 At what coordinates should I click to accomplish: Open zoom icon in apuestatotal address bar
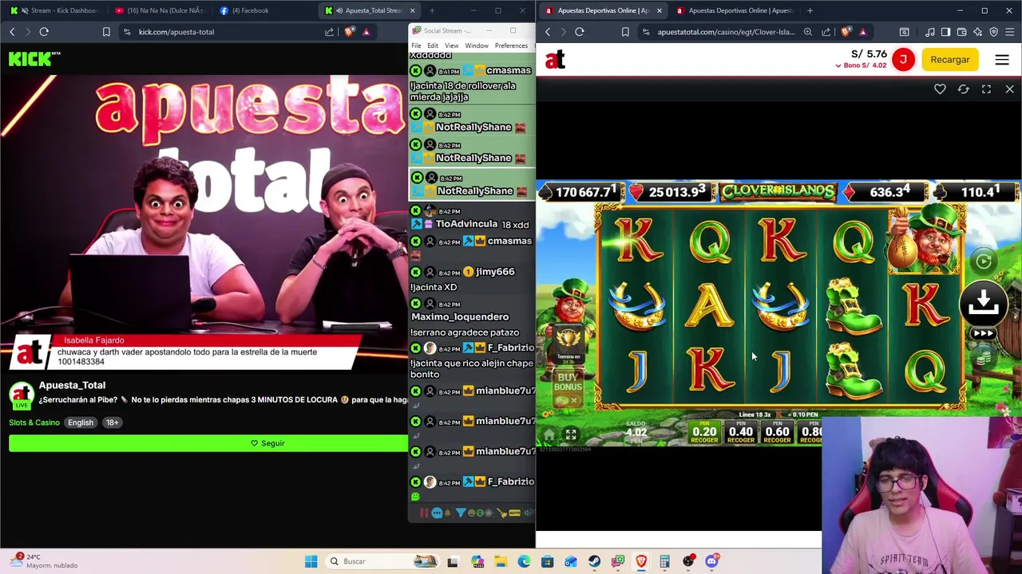[x=808, y=32]
